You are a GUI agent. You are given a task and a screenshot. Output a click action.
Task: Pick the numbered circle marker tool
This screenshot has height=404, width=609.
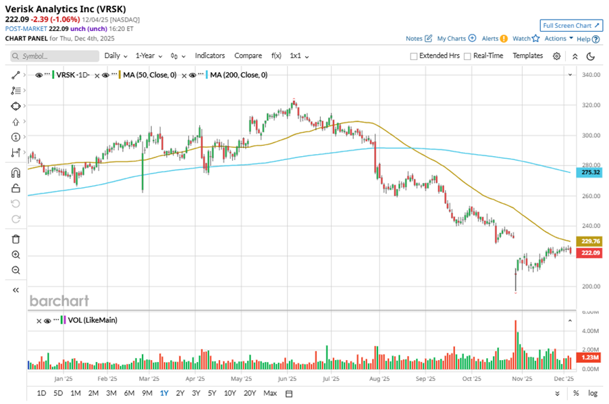tap(16, 137)
